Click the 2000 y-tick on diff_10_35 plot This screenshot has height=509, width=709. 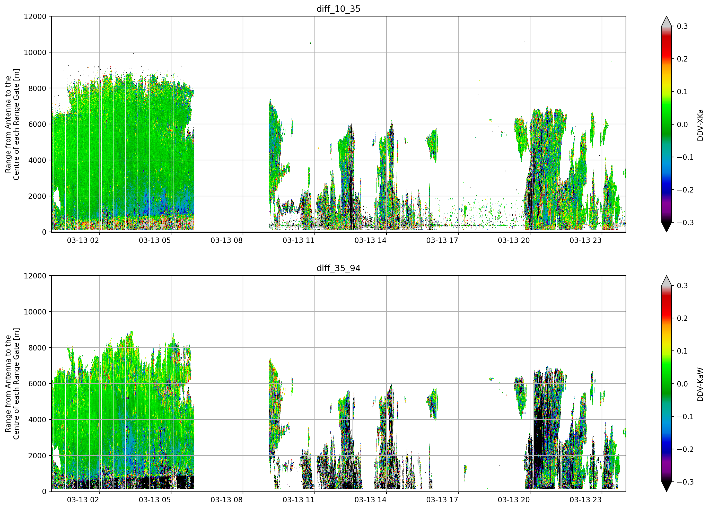pos(37,196)
